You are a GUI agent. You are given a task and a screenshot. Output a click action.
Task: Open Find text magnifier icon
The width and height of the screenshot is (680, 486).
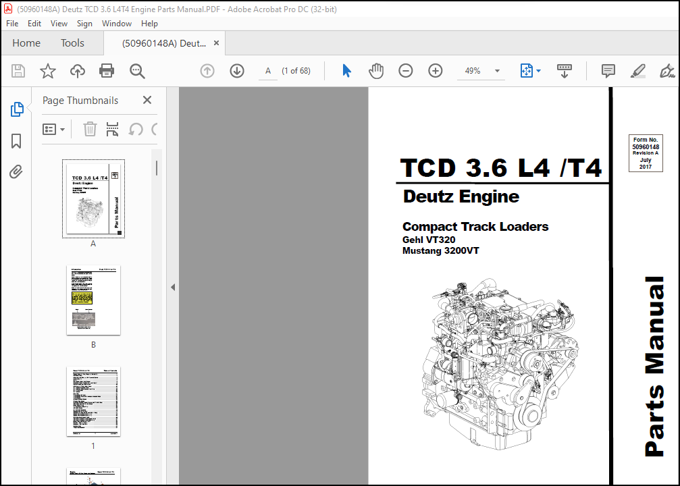point(137,71)
